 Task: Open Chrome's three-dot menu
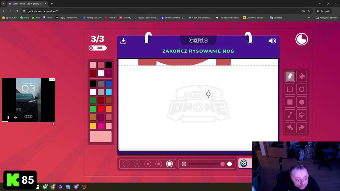tap(336, 11)
